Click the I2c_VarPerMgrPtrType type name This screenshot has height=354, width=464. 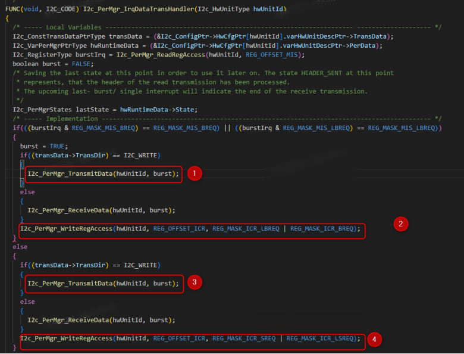[50, 46]
